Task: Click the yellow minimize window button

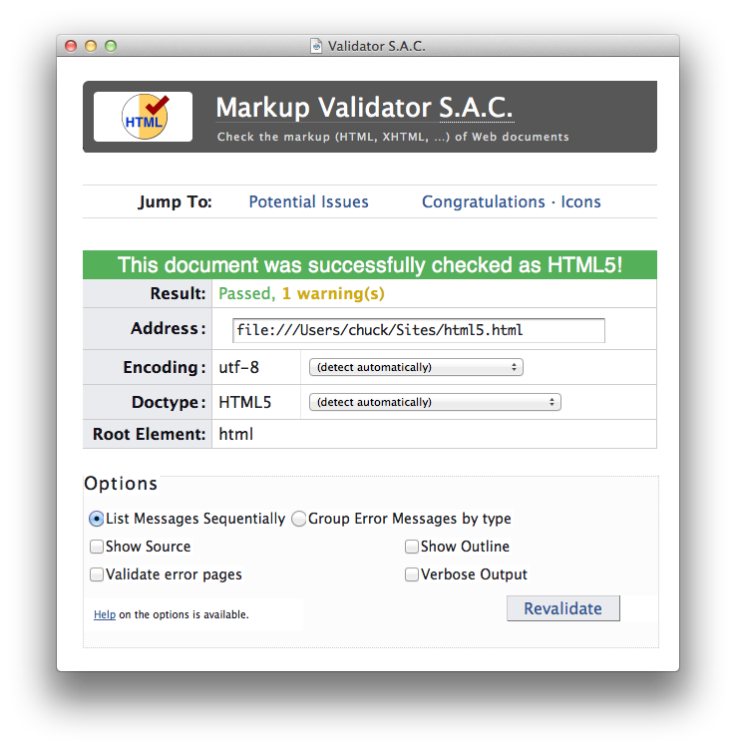Action: 91,46
